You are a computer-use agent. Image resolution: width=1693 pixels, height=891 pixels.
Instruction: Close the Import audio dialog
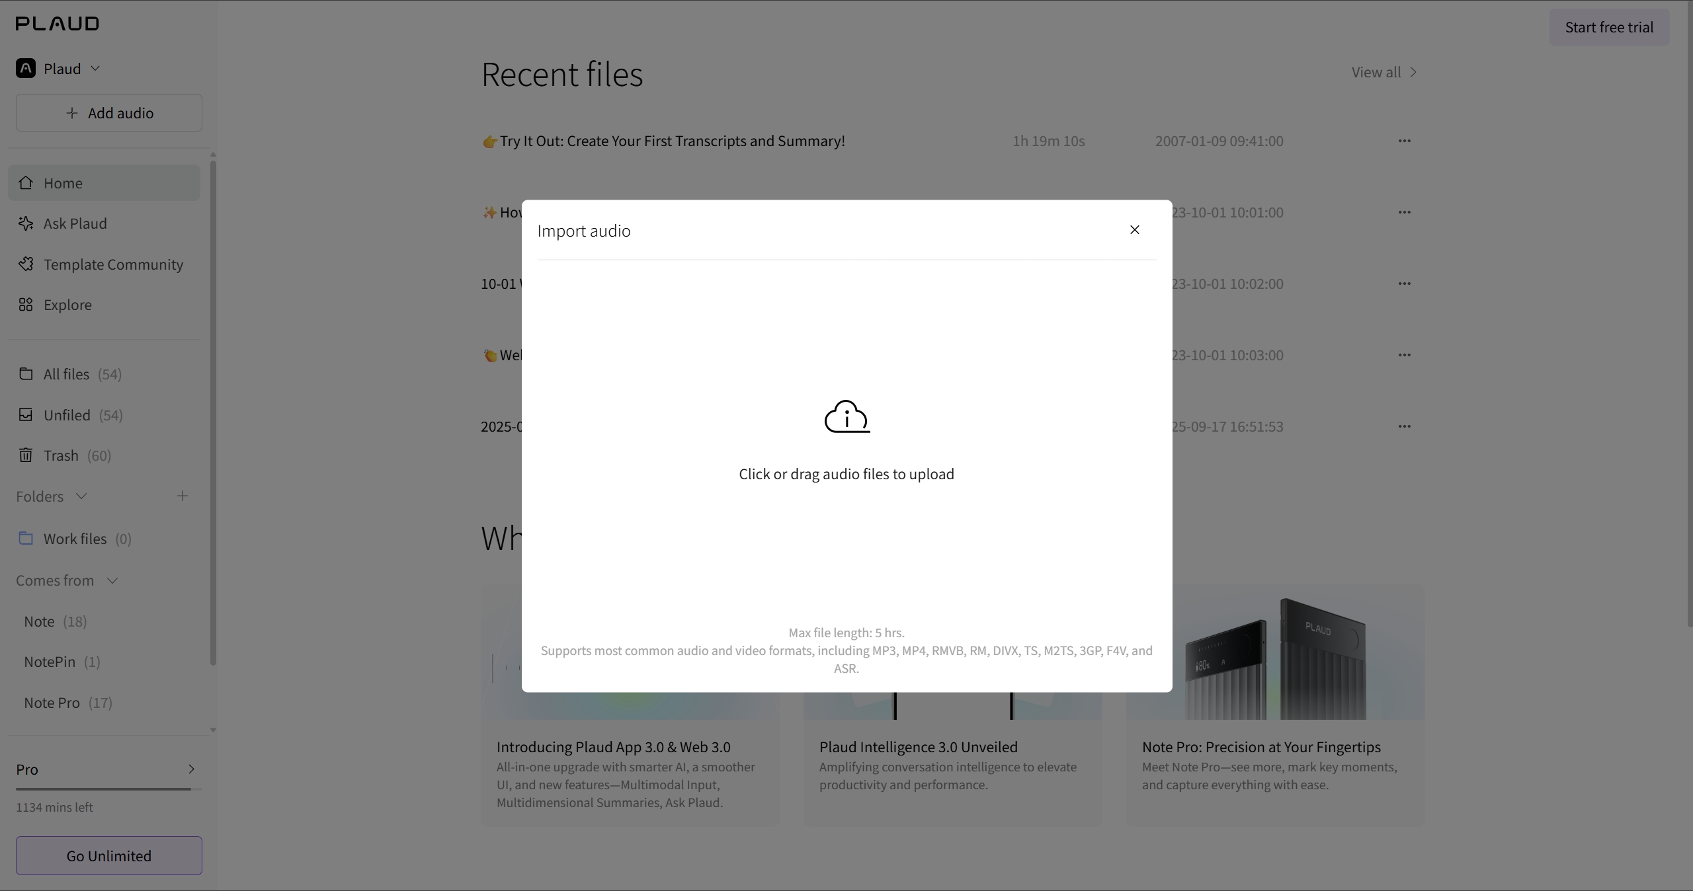coord(1135,230)
